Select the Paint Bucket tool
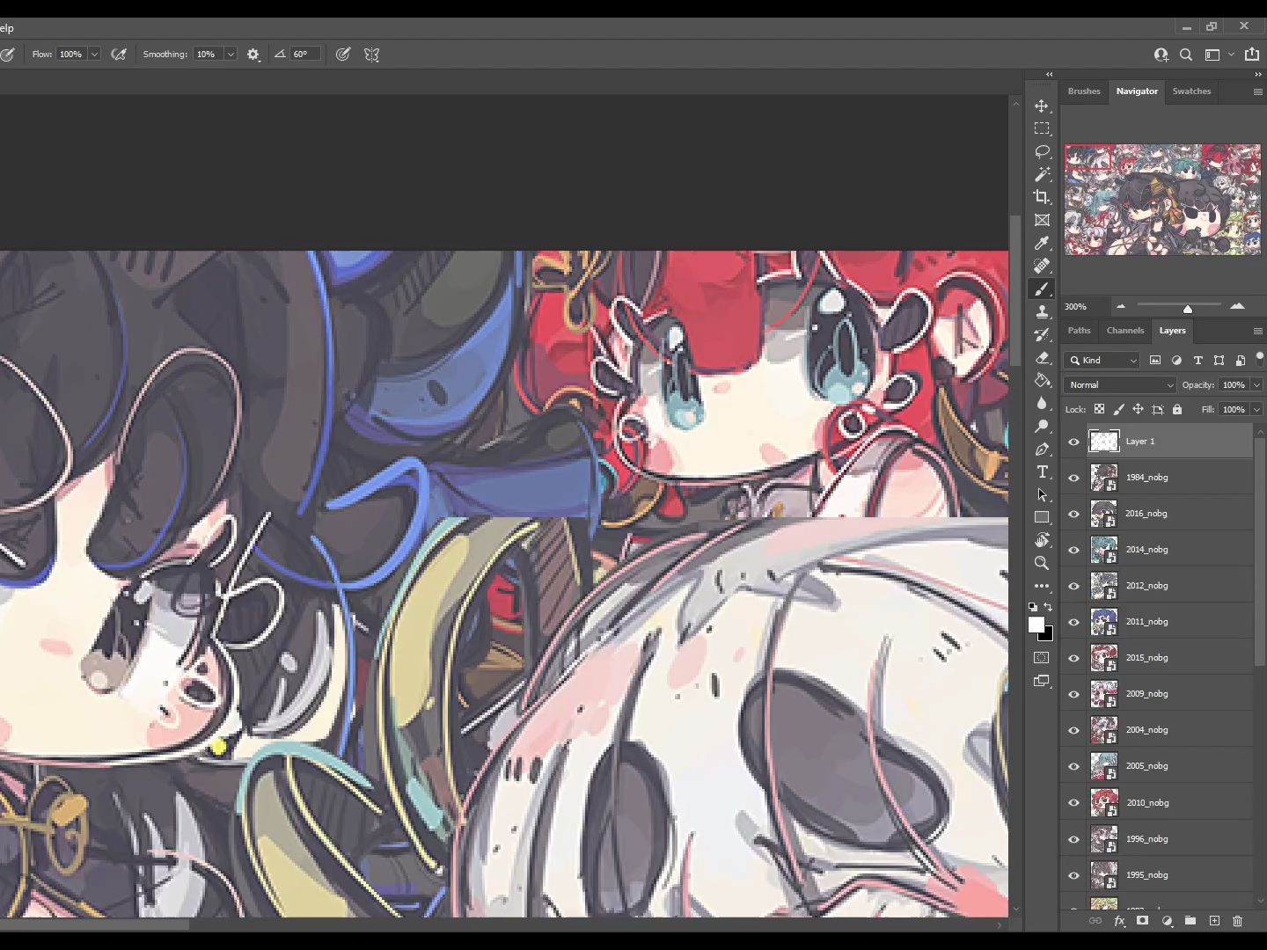1267x950 pixels. (x=1042, y=381)
